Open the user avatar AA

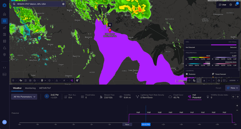coord(4,122)
